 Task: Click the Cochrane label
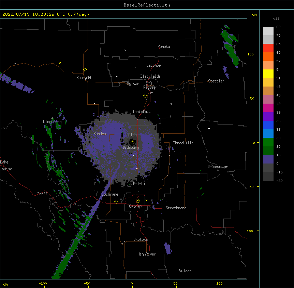pos(110,194)
